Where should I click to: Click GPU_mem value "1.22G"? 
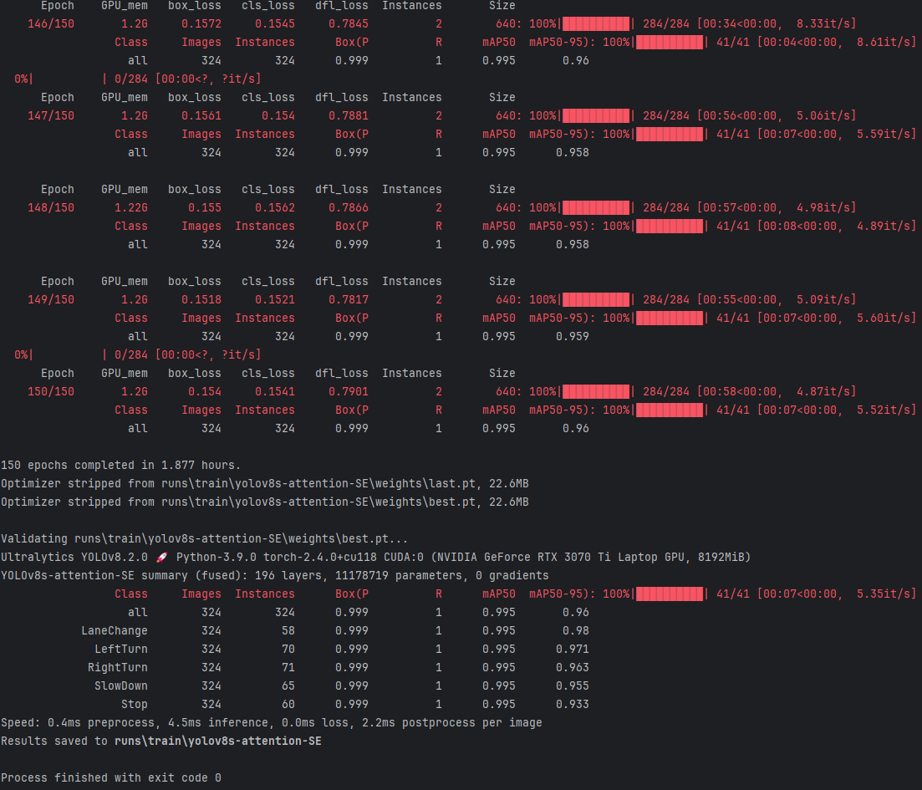click(x=131, y=207)
